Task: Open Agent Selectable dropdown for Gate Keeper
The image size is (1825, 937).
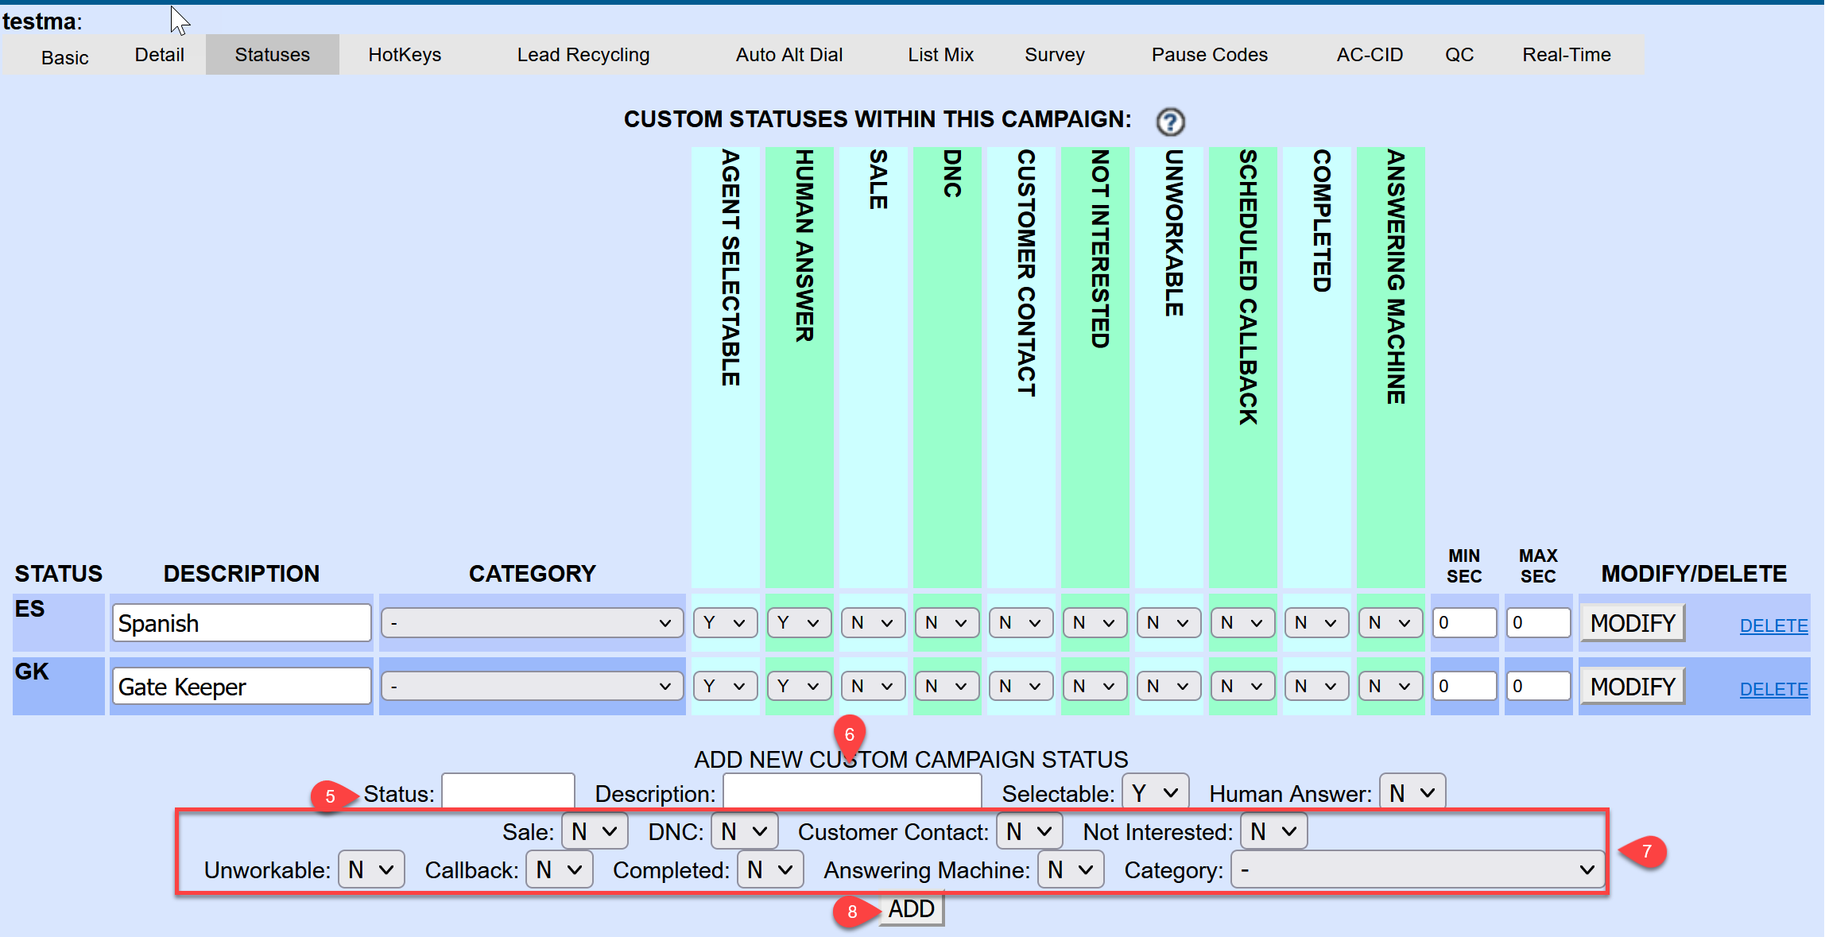Action: [x=724, y=687]
